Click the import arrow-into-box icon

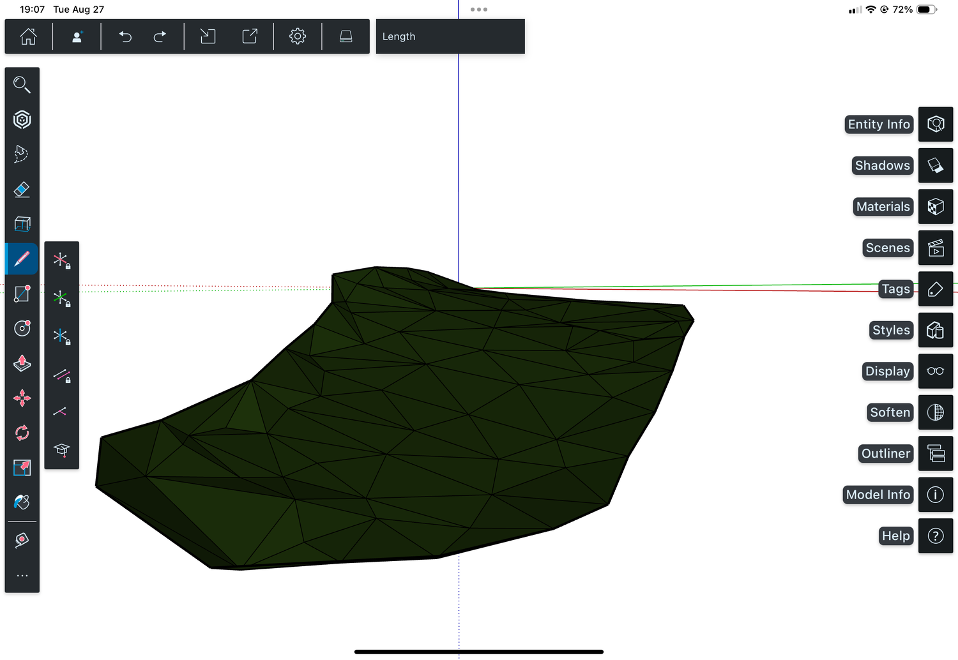click(208, 36)
